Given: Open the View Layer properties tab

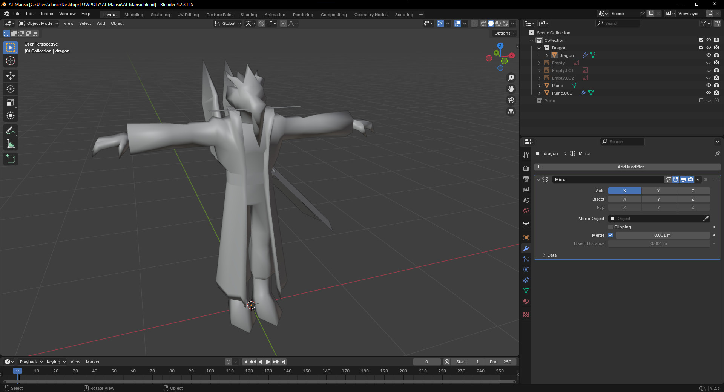Looking at the screenshot, I should pyautogui.click(x=526, y=190).
